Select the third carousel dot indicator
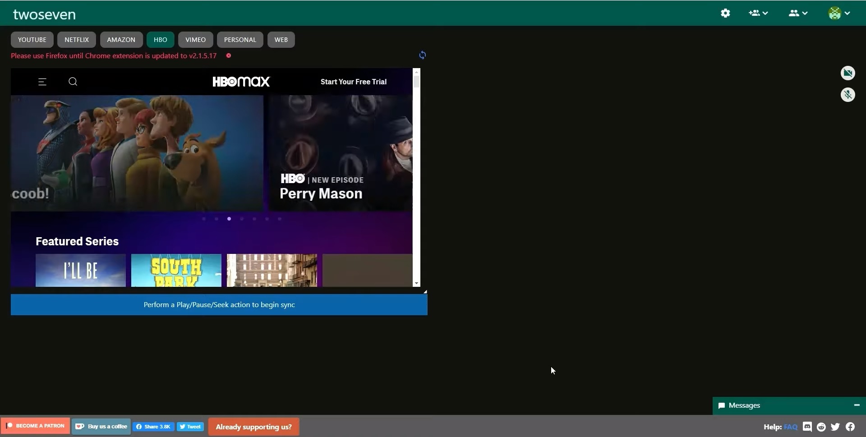 (229, 219)
